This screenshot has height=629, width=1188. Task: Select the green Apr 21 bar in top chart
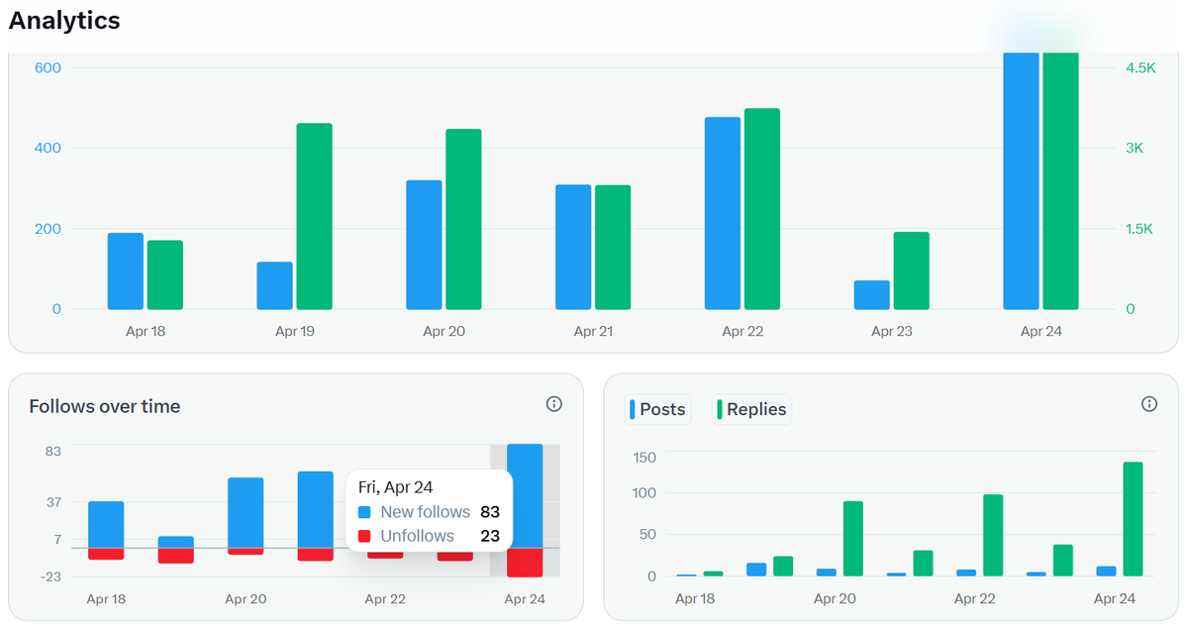click(x=613, y=247)
